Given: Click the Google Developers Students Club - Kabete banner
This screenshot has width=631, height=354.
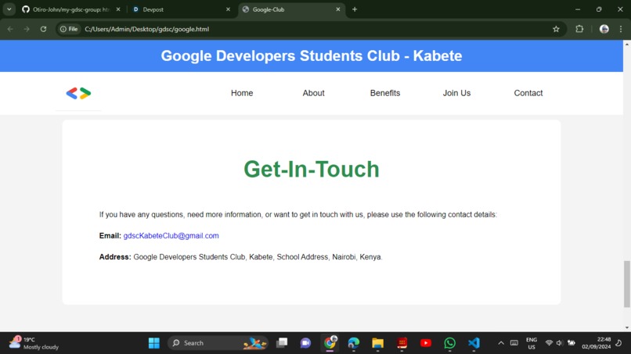Looking at the screenshot, I should click(312, 55).
